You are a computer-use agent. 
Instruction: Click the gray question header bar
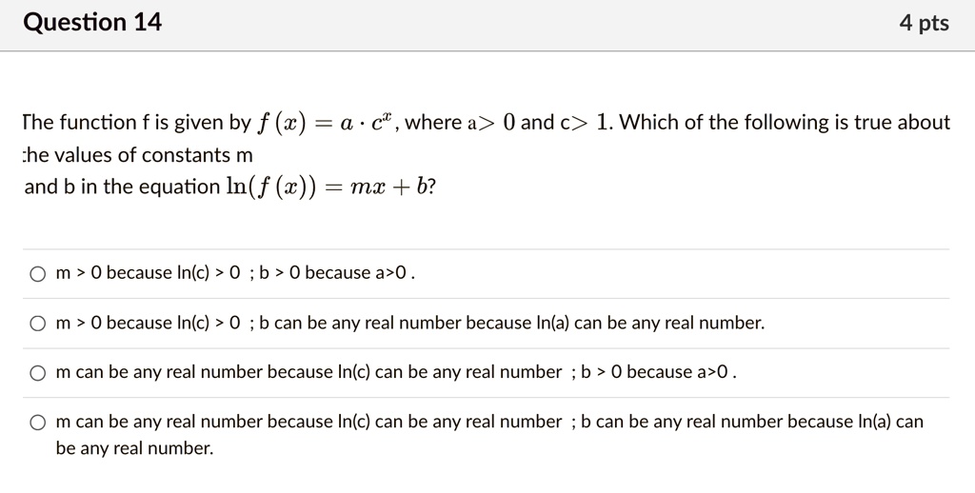pyautogui.click(x=487, y=25)
